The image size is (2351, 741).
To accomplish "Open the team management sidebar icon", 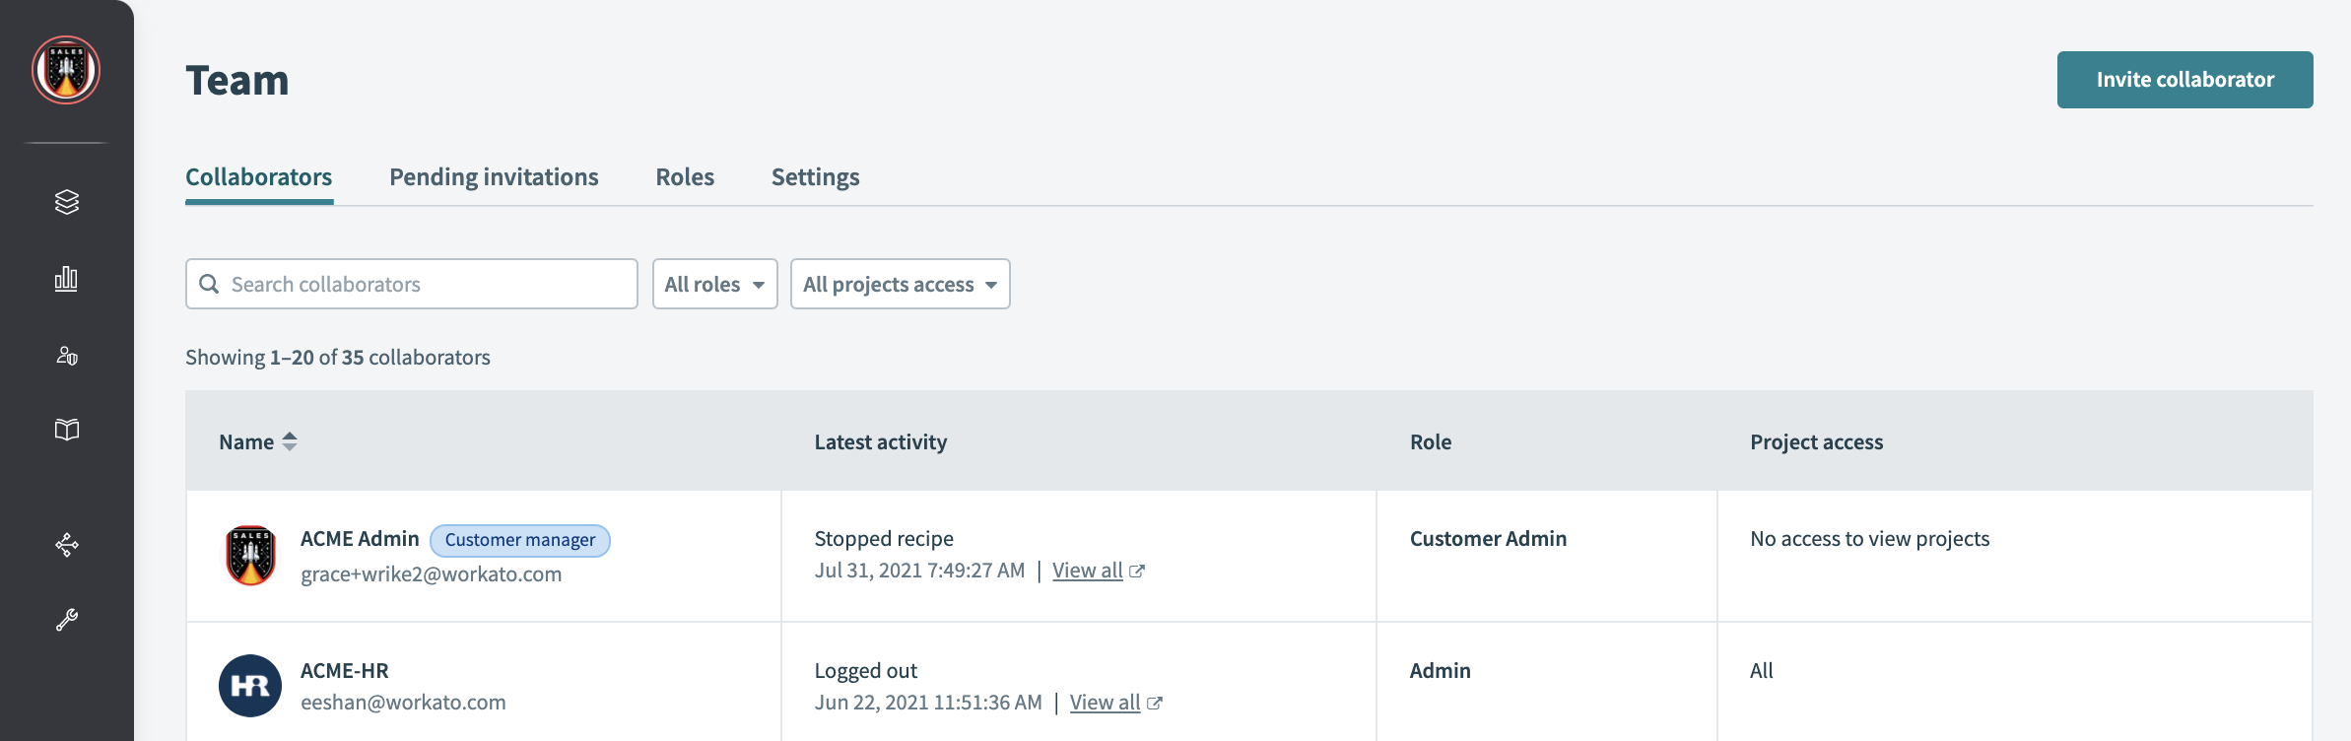I will coord(66,356).
